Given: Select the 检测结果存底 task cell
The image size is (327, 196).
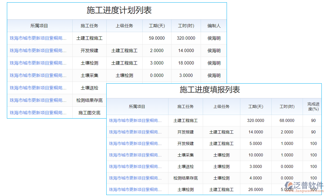Looking at the screenshot, I should pyautogui.click(x=89, y=100).
